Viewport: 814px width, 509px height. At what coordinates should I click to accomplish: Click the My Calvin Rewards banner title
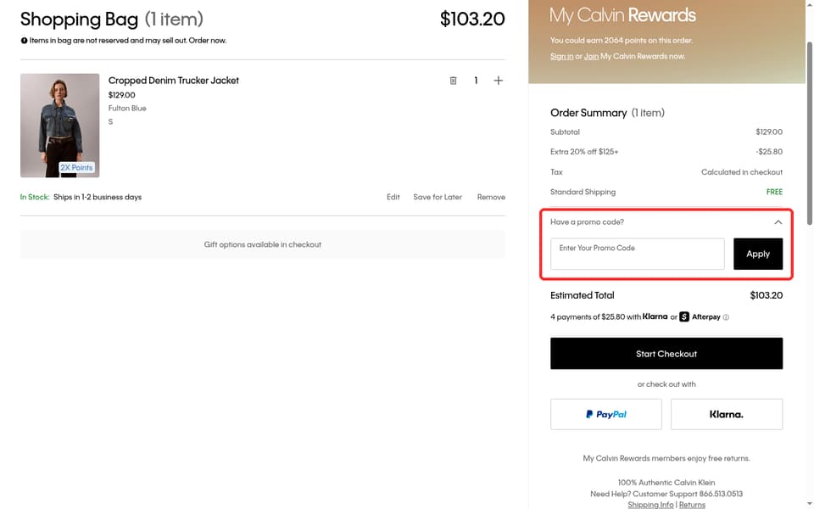click(x=622, y=15)
